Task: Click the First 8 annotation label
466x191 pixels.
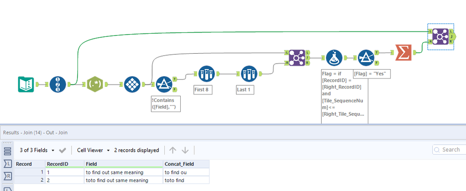Action: (x=203, y=89)
